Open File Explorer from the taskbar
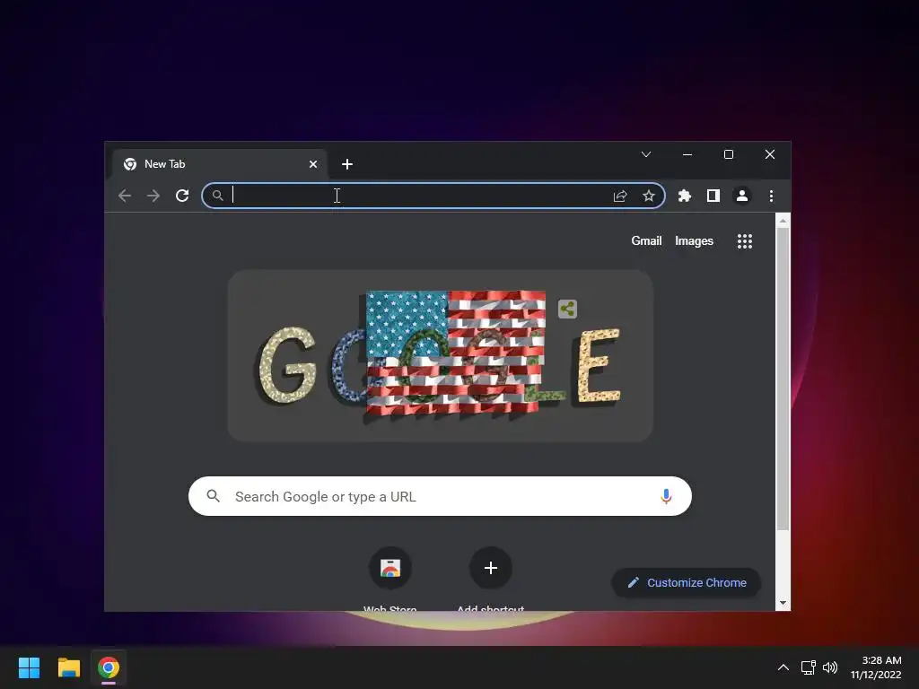This screenshot has width=919, height=689. [68, 667]
